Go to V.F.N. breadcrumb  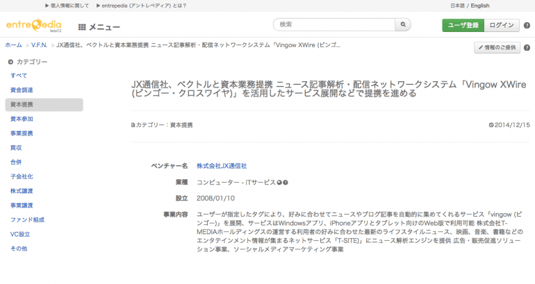point(39,45)
